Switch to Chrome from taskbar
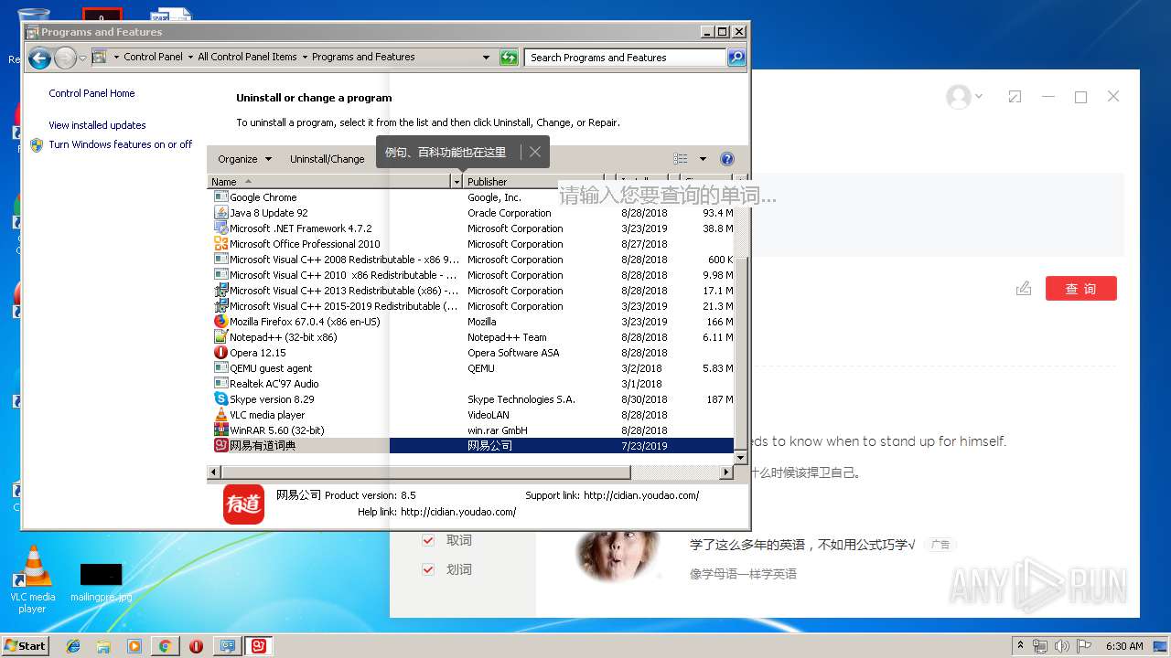Screen dimensions: 1171x658 (x=165, y=646)
